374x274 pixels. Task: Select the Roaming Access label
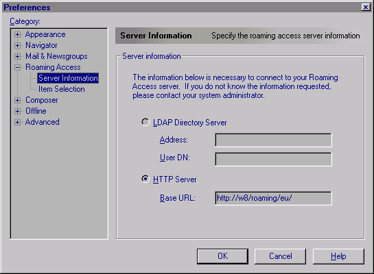(x=53, y=67)
